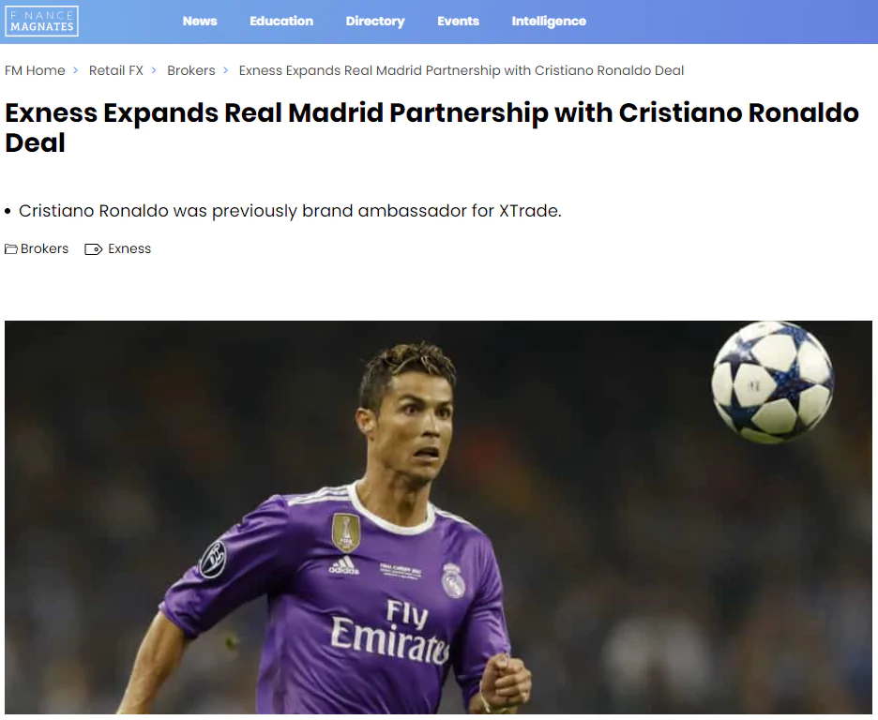The image size is (878, 720).
Task: Open the News menu
Action: tap(200, 22)
